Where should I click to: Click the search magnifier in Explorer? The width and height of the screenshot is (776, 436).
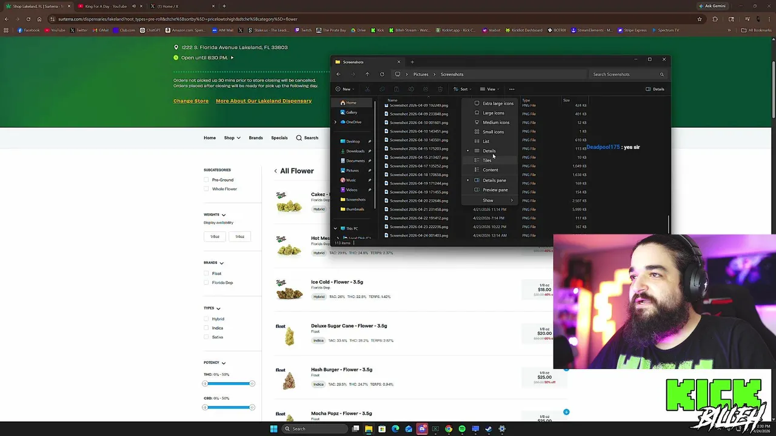point(661,74)
